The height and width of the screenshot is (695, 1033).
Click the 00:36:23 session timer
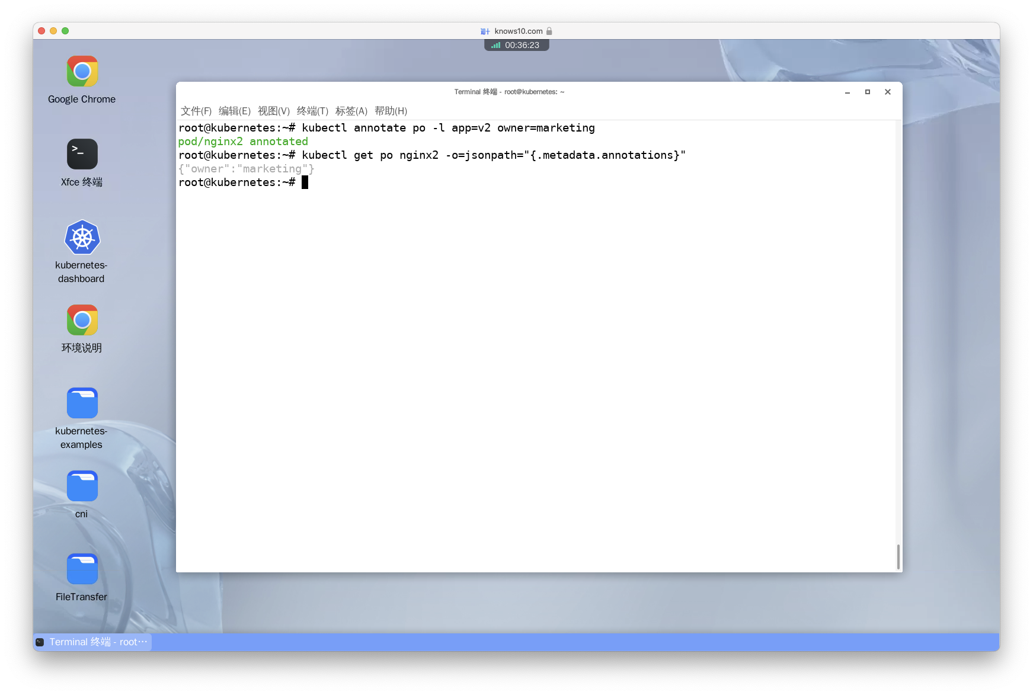coord(522,45)
